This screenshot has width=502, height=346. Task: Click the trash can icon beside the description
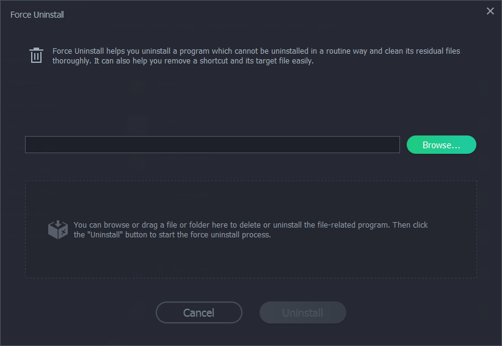point(37,56)
